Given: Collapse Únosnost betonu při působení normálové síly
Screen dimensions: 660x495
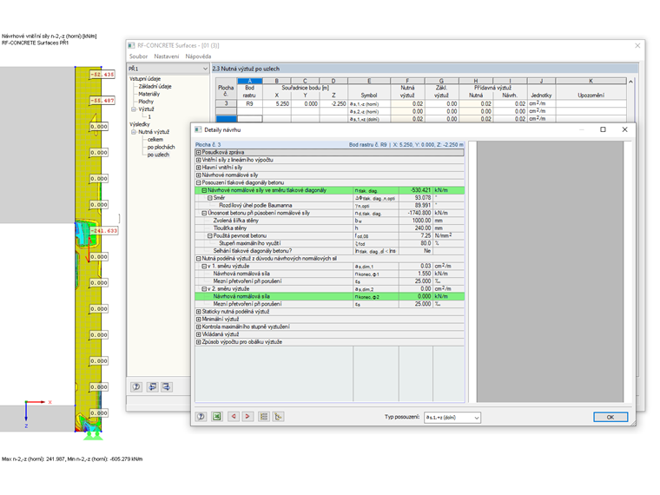Looking at the screenshot, I should click(204, 213).
